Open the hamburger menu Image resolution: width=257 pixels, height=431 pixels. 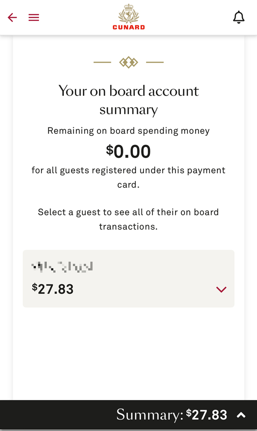[34, 18]
